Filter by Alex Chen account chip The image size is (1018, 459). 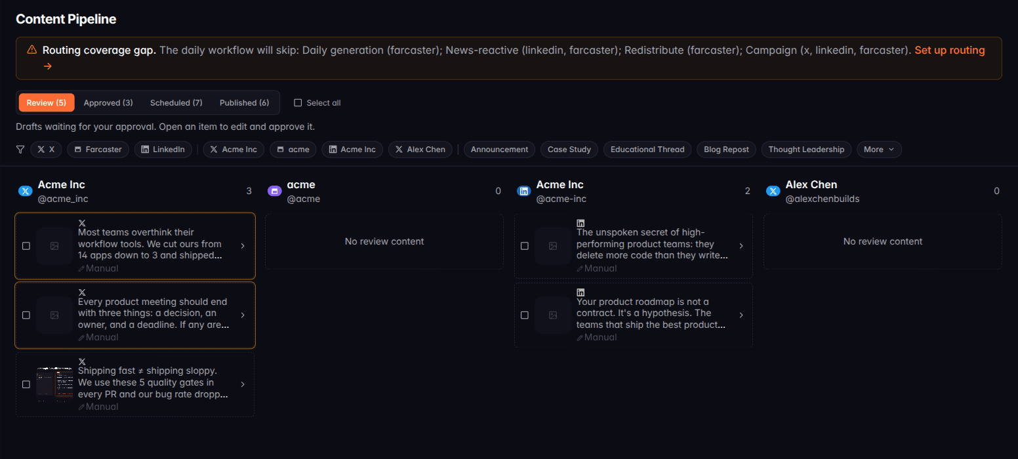point(420,150)
